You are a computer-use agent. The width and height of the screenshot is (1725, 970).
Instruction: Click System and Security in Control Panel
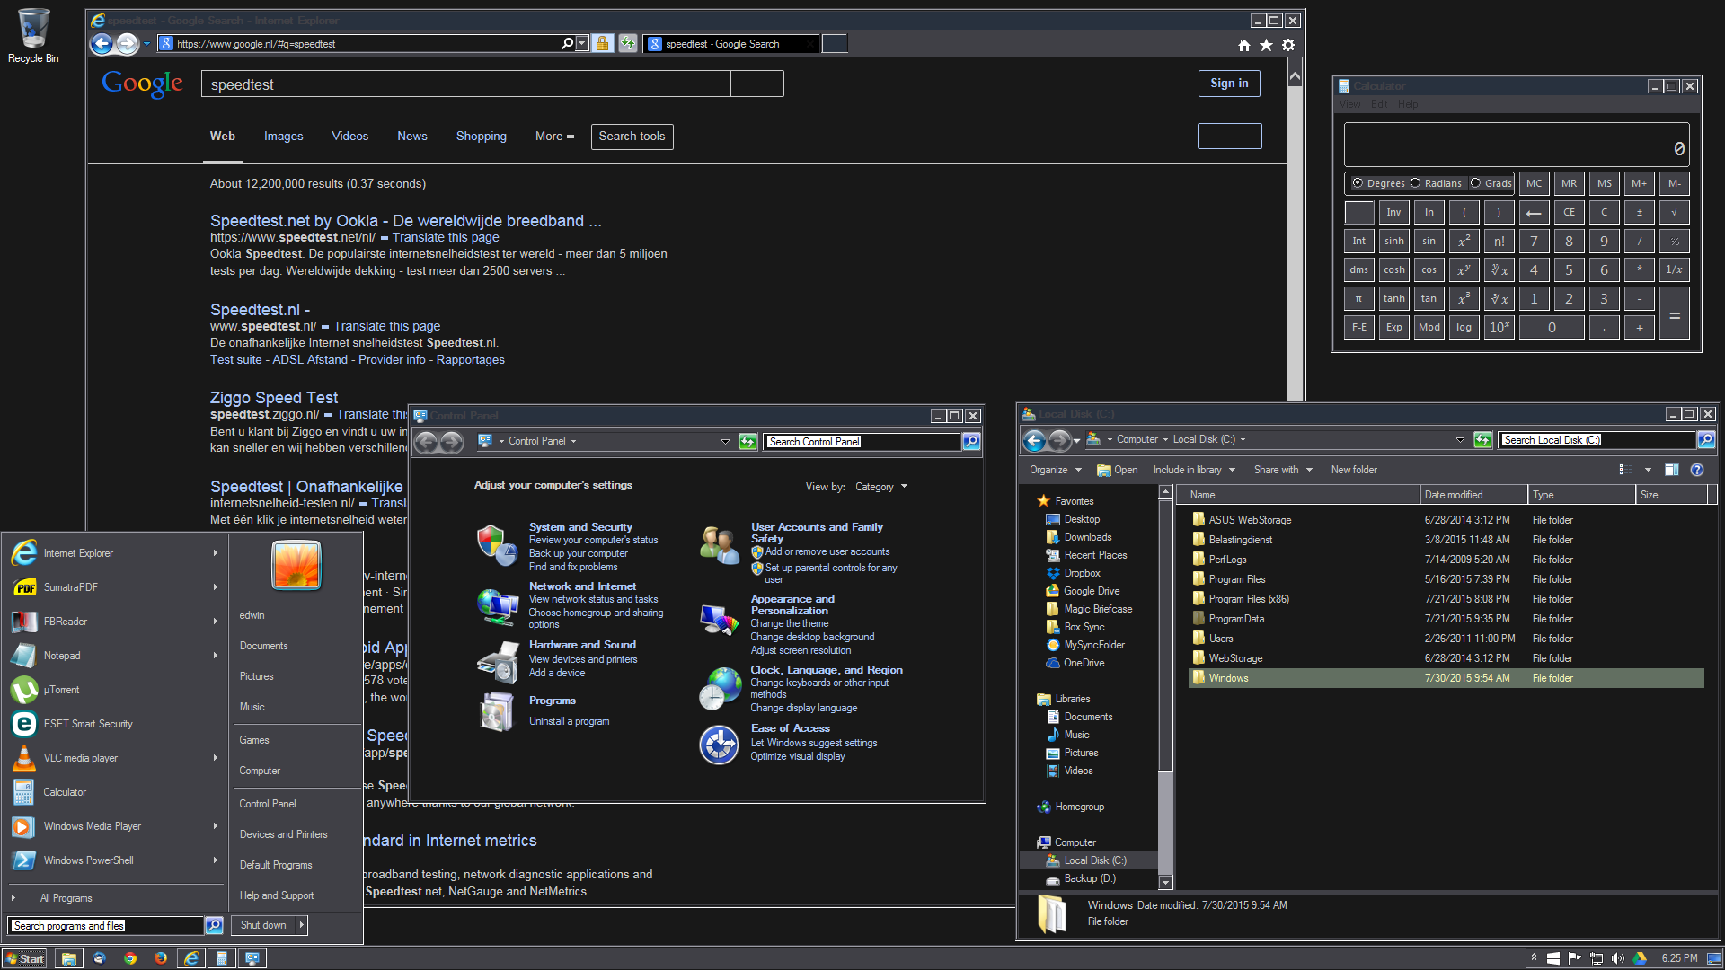click(x=579, y=525)
